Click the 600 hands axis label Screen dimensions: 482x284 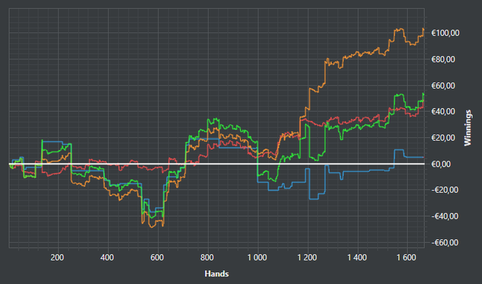click(158, 257)
